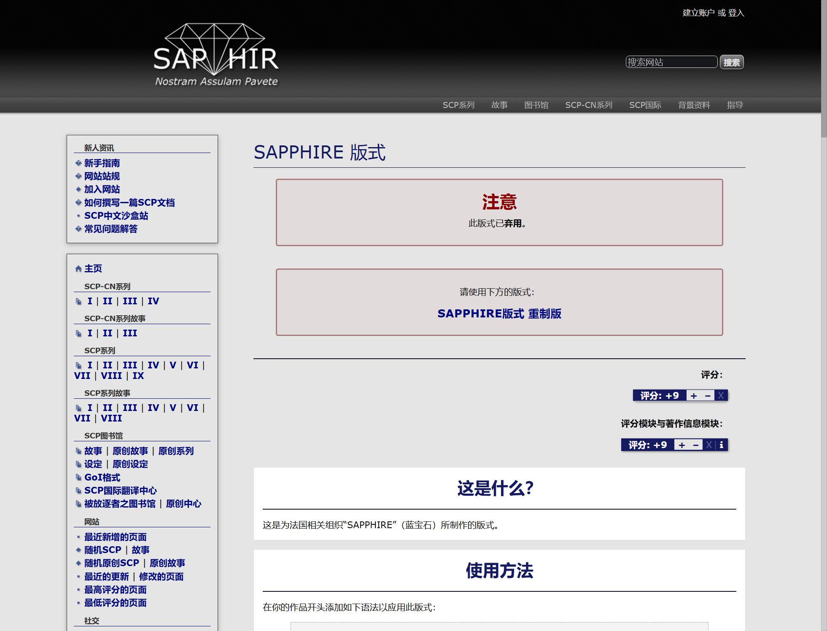Open the 背景资料 top navigation menu
The width and height of the screenshot is (827, 631).
point(694,105)
